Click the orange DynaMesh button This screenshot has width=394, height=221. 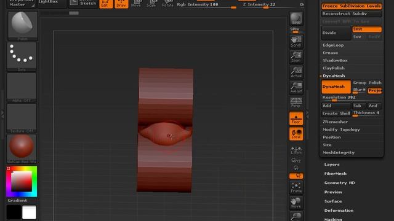[336, 87]
